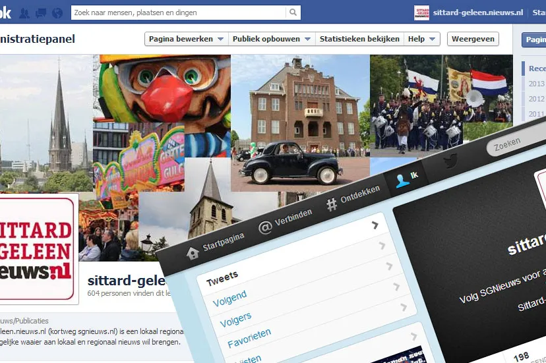Open the Ontdekken tab in Twitter
Viewport: 546px width, 363px height.
coord(360,194)
